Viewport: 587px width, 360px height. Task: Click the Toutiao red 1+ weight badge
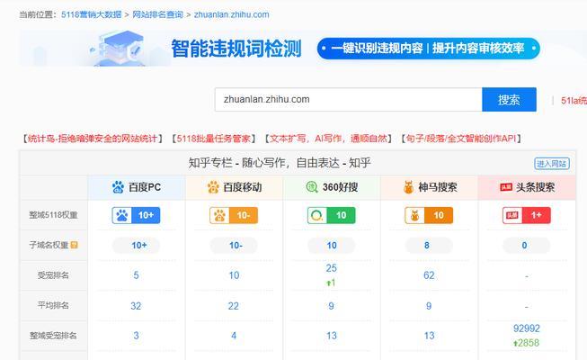point(527,215)
